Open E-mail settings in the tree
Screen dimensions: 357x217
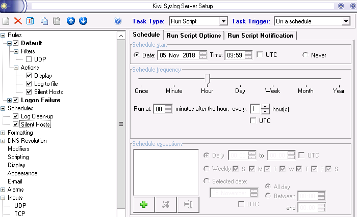[x=15, y=181]
